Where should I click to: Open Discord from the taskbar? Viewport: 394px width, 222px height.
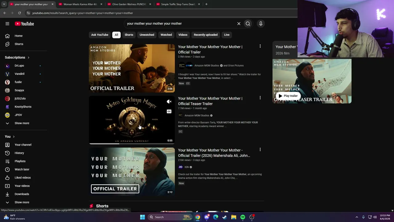(x=207, y=217)
